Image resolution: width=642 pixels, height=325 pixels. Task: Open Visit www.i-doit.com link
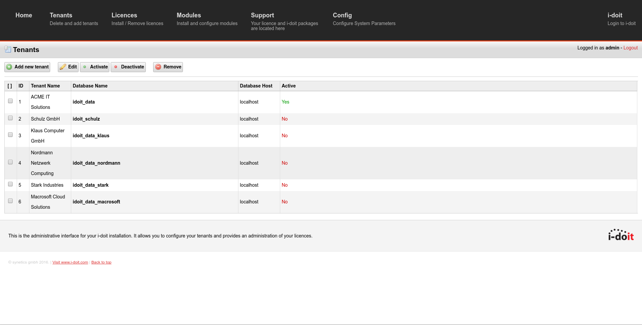click(70, 262)
